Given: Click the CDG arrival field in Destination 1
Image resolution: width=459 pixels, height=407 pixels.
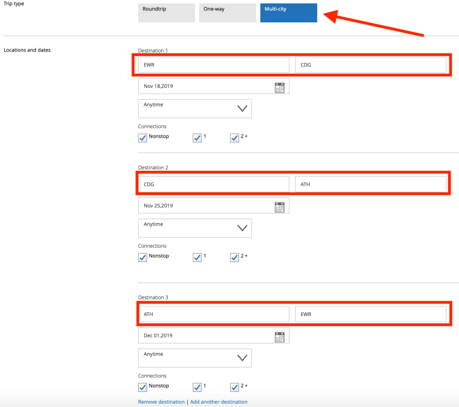Looking at the screenshot, I should coord(370,65).
